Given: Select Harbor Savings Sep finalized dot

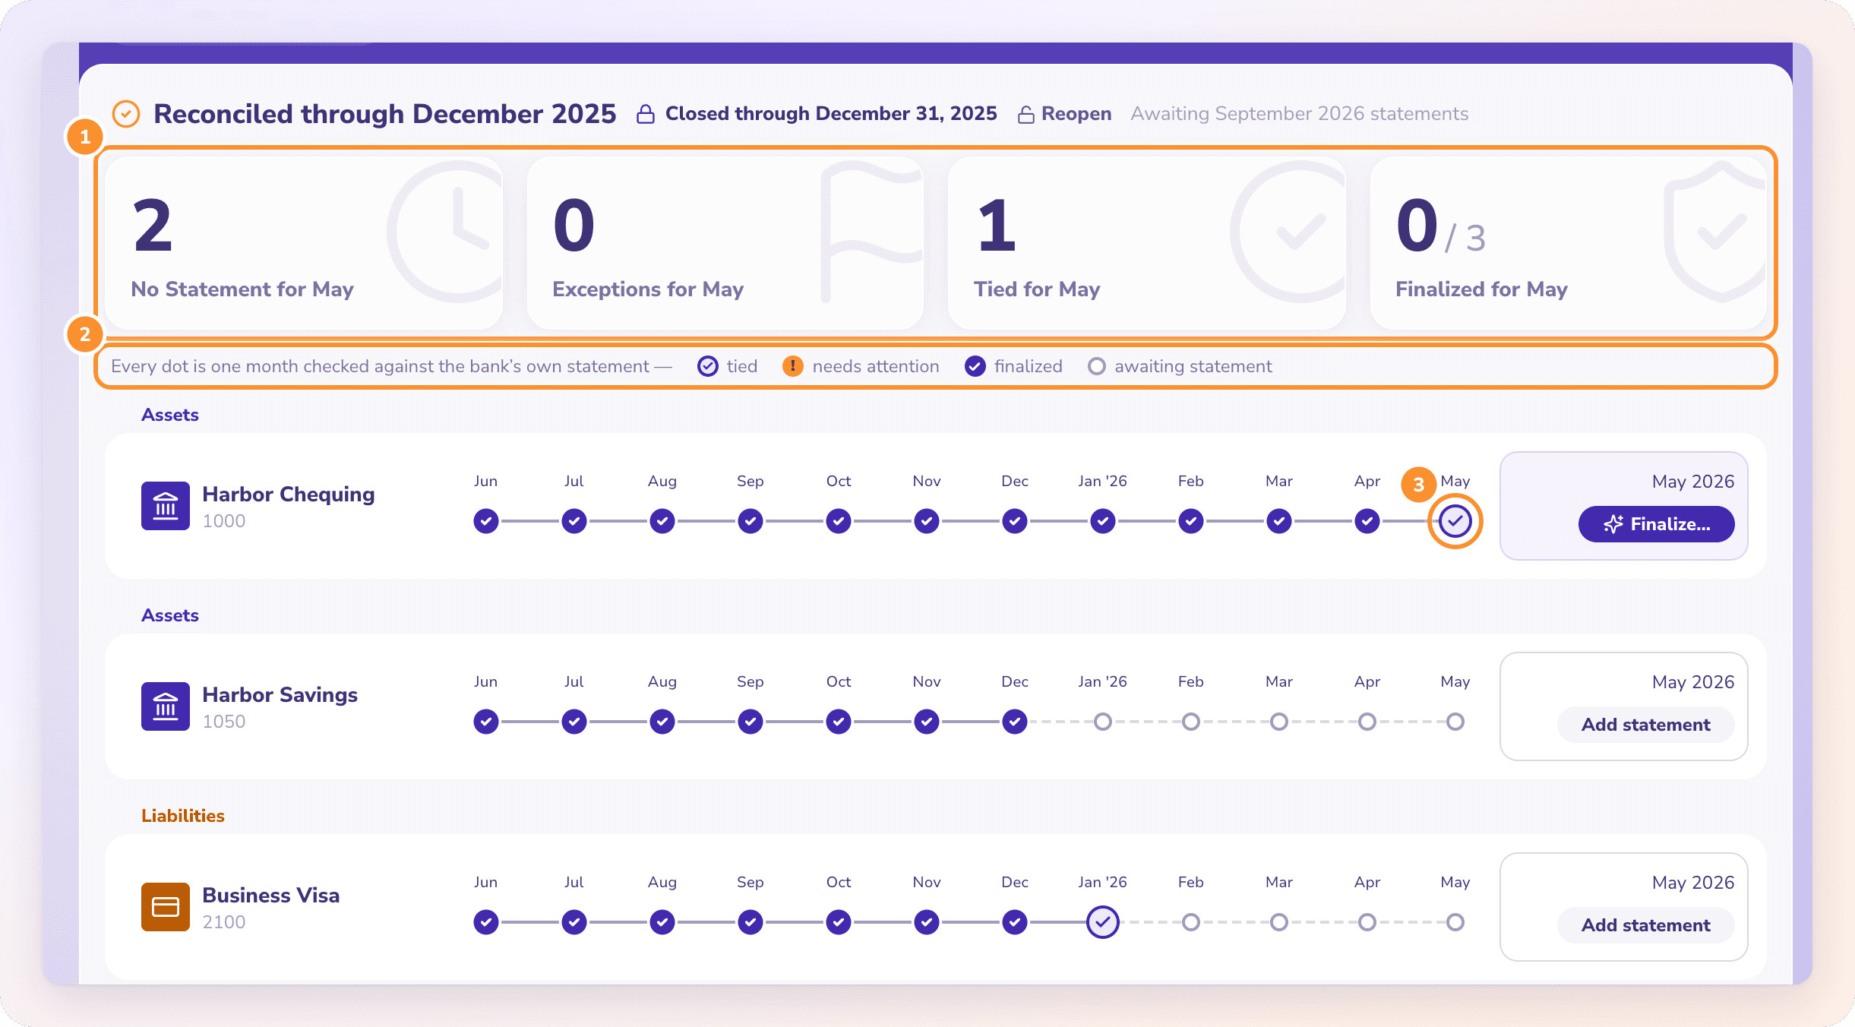Looking at the screenshot, I should click(x=751, y=722).
